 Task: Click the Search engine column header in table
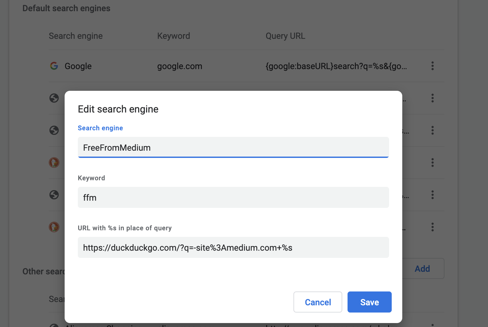76,36
